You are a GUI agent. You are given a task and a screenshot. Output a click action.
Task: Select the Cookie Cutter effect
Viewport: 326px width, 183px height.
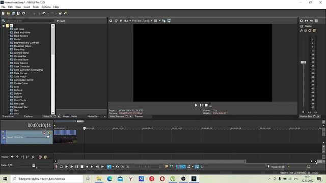(21, 83)
